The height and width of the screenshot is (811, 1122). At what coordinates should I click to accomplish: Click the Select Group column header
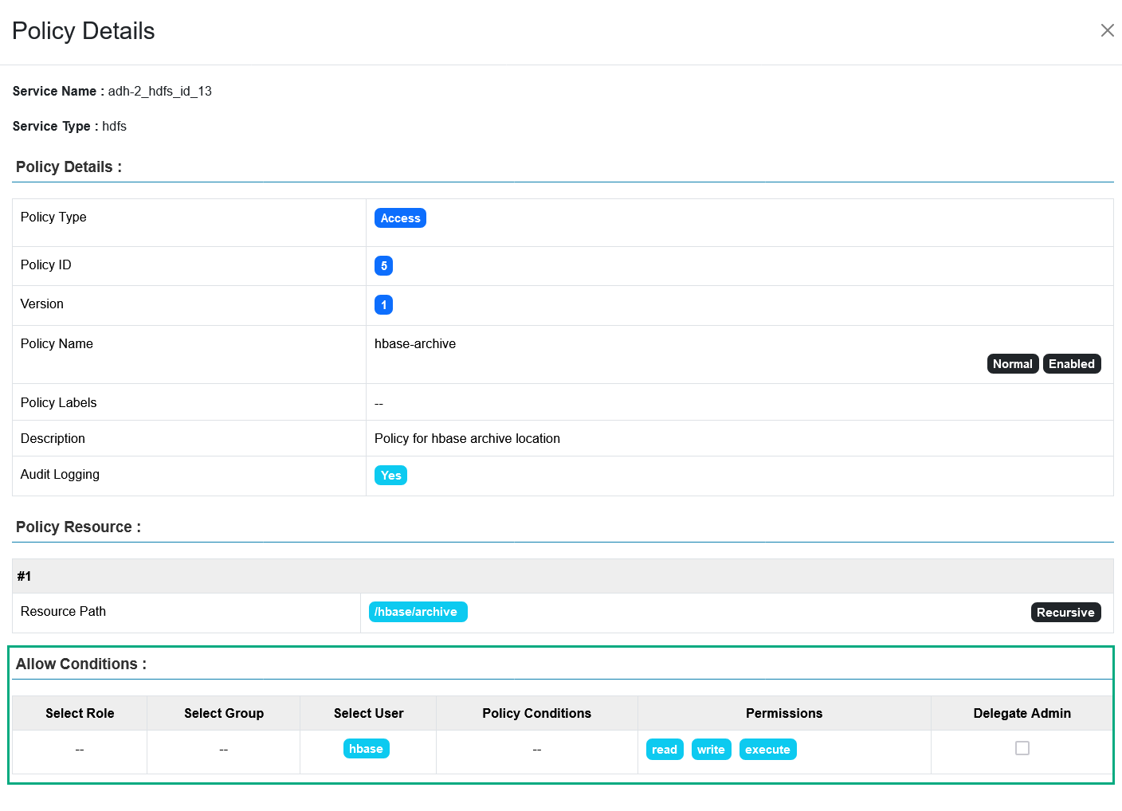coord(224,714)
